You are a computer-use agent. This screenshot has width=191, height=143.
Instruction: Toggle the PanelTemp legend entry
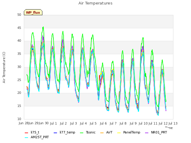click(x=129, y=132)
